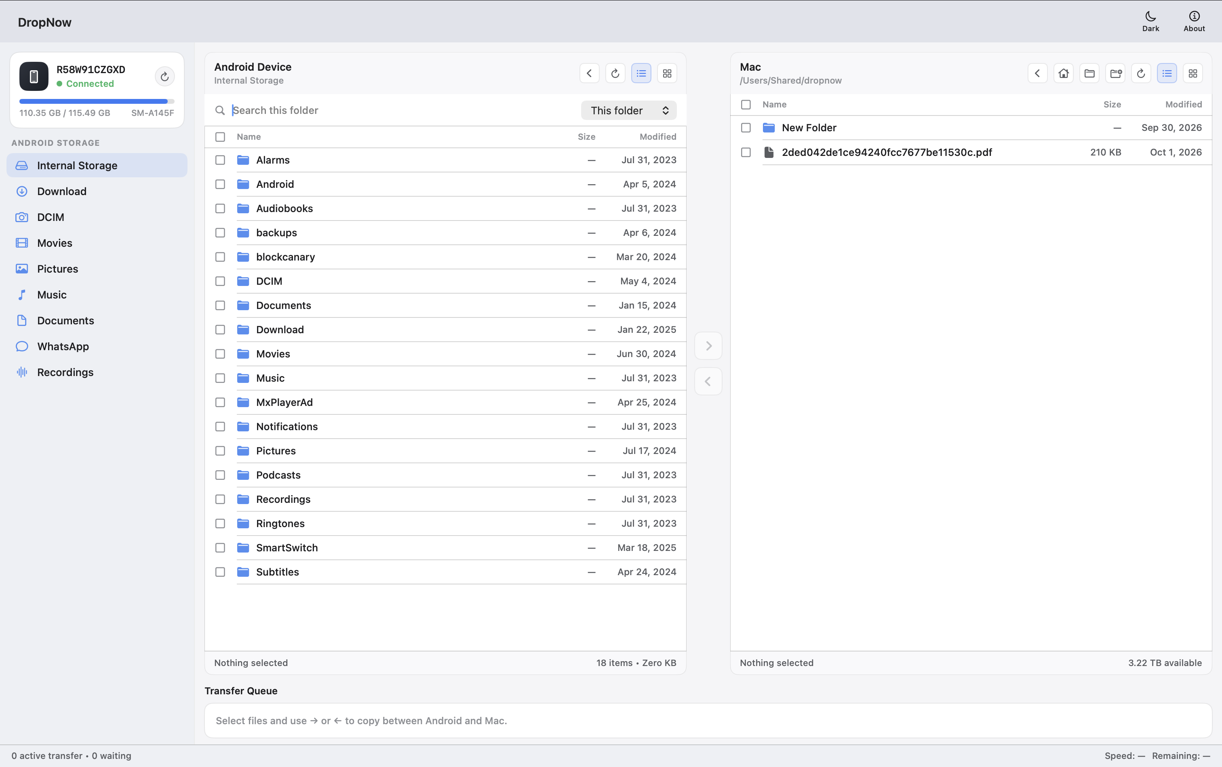Image resolution: width=1222 pixels, height=767 pixels.
Task: Select the Subtitles folder row
Action: [445, 572]
